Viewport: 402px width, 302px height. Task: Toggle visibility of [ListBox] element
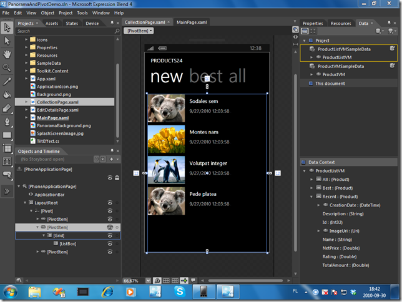tap(110, 244)
